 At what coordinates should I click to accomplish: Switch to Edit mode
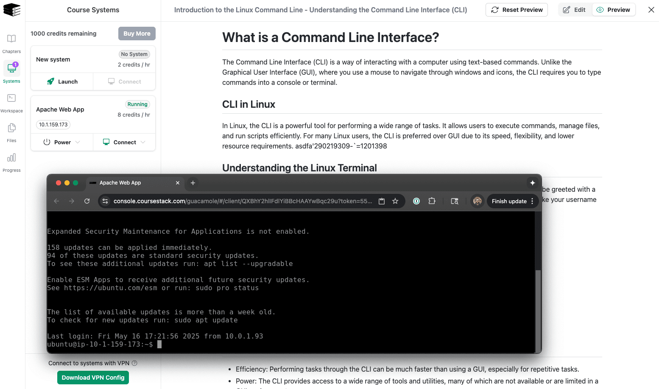[x=575, y=9]
